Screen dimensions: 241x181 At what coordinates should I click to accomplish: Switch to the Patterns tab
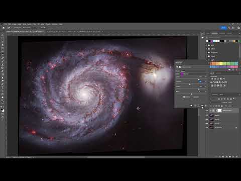229,33
